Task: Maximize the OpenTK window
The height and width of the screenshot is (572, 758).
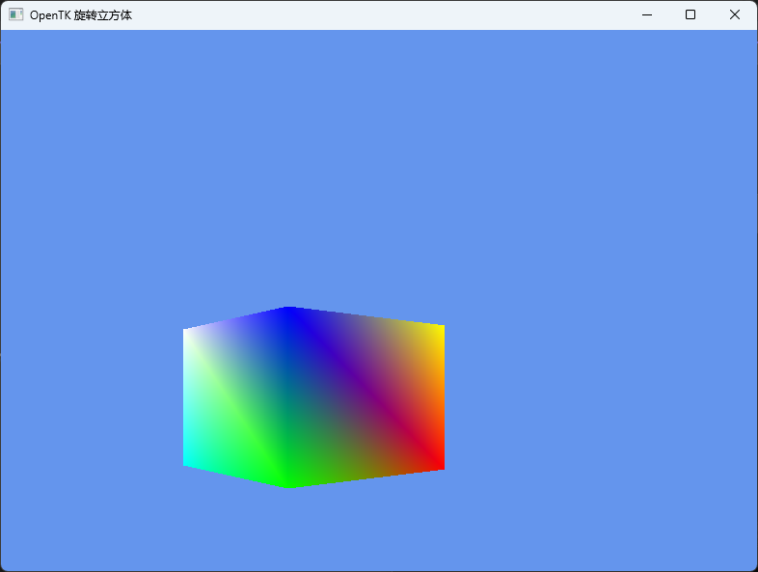Action: [690, 15]
